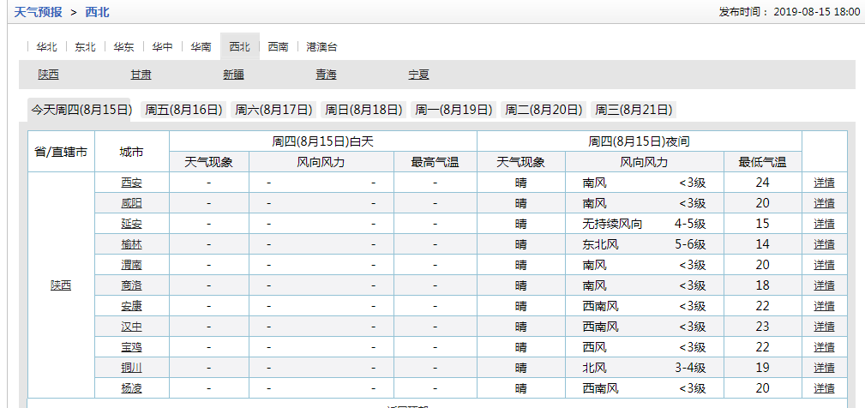Open the 甘肃 province link
Viewport: 865px width, 408px height.
point(141,75)
